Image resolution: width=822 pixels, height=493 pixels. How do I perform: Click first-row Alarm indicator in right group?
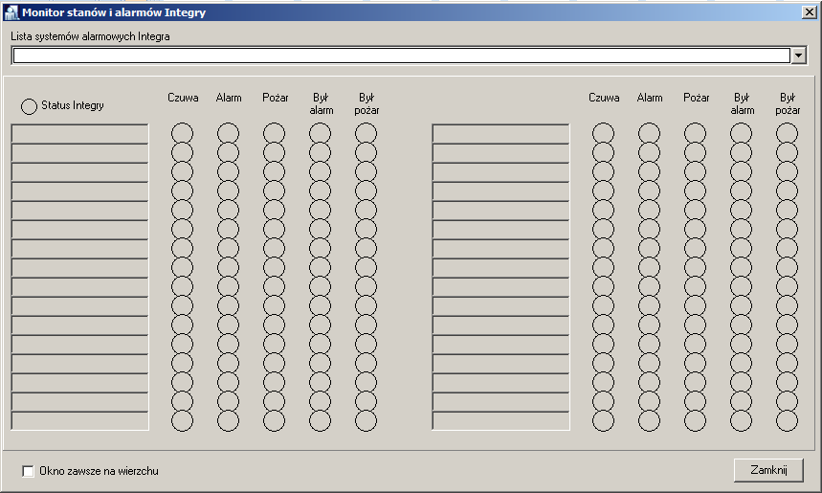pos(649,133)
